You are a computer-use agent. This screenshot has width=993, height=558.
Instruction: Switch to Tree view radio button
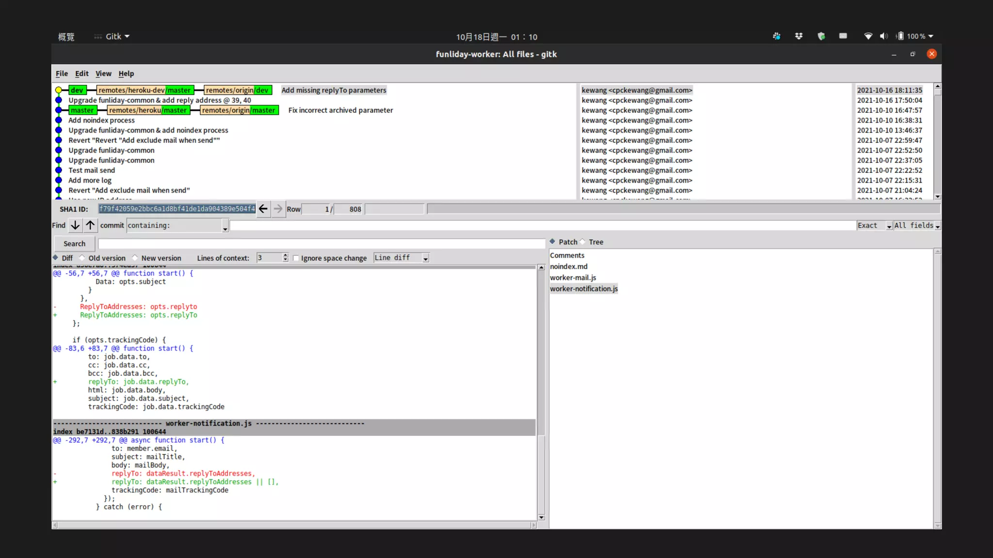(583, 242)
